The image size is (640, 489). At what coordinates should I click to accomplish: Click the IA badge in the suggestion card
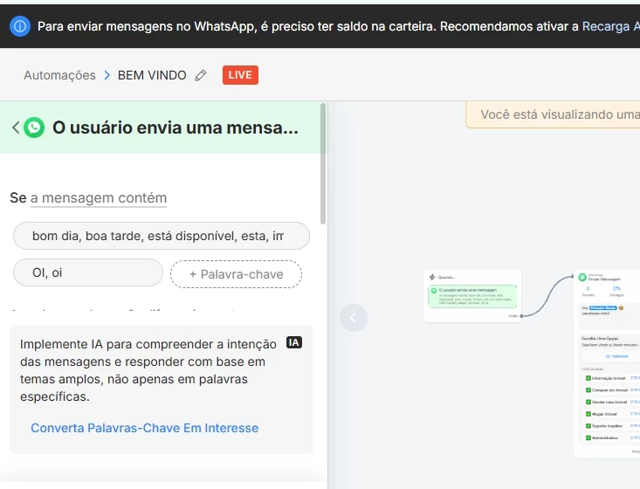[x=294, y=342]
